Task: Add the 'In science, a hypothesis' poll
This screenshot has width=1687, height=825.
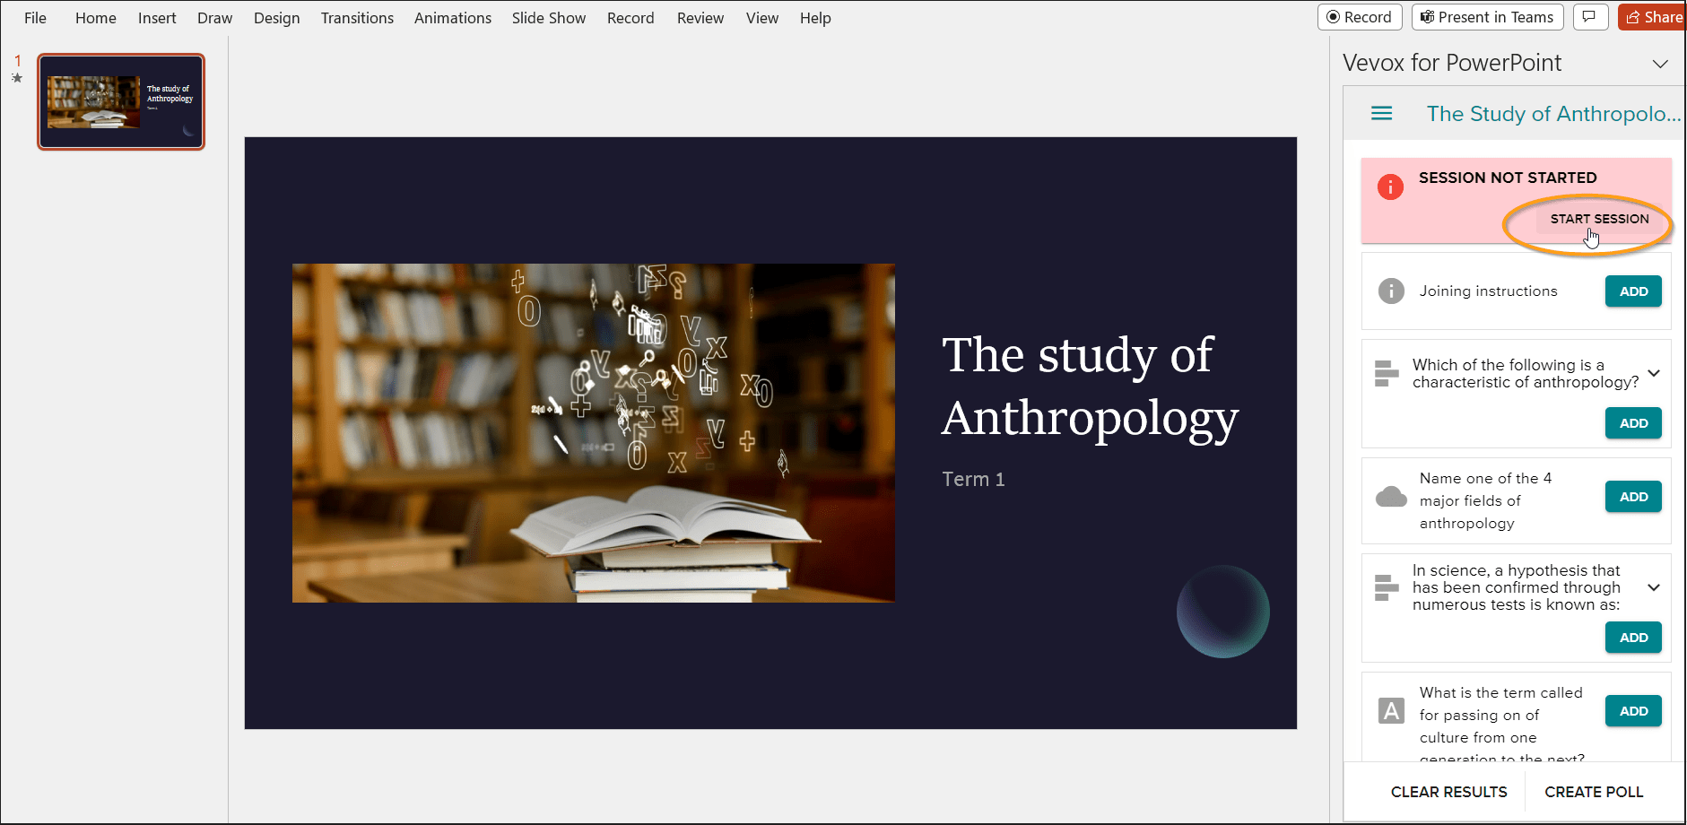Action: click(x=1633, y=638)
